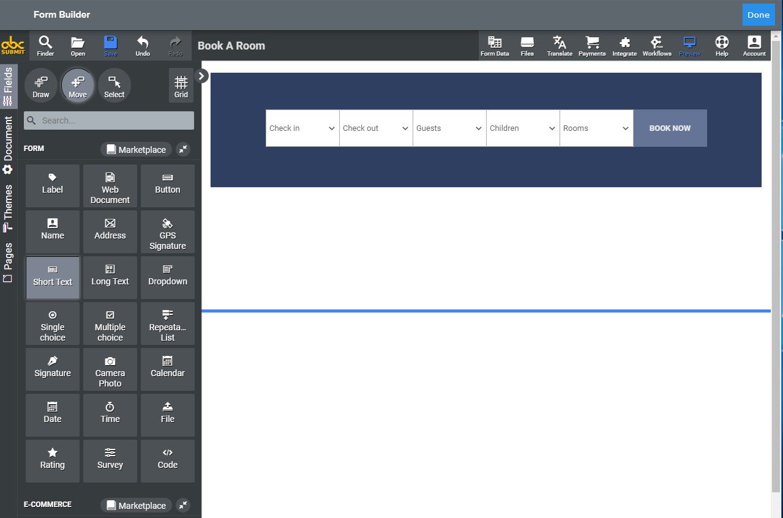Click the Form Data icon
Image resolution: width=783 pixels, height=518 pixels.
point(495,46)
